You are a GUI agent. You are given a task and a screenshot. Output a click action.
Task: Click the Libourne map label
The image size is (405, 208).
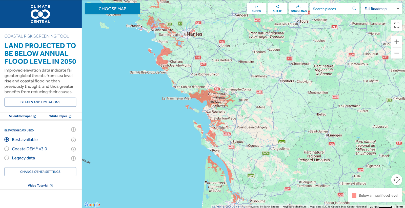tap(259, 201)
